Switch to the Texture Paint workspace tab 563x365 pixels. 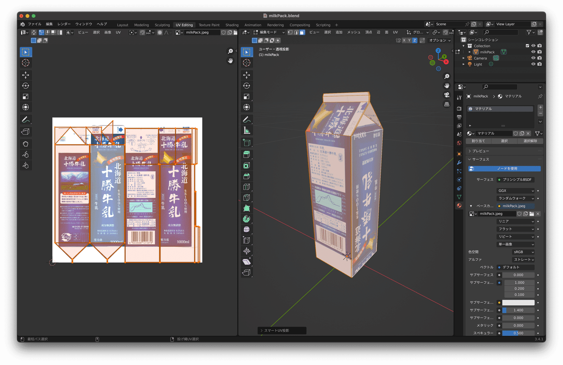(x=209, y=25)
